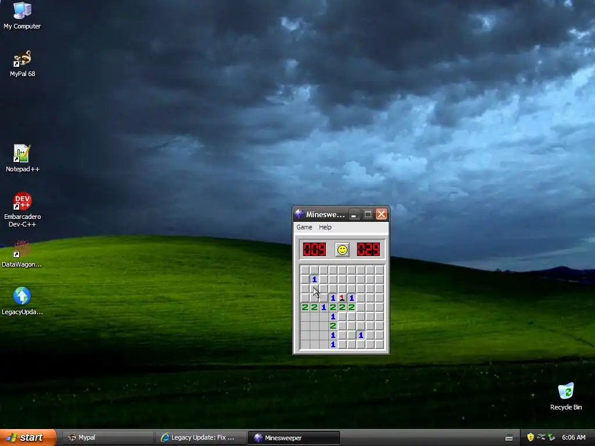The height and width of the screenshot is (446, 595).
Task: Click the Safely Remove Hardware tray icon
Action: point(551,437)
